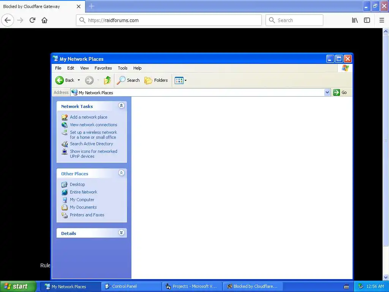Click the Search Active Directory icon
Screen dimensions: 389x292
pyautogui.click(x=65, y=144)
